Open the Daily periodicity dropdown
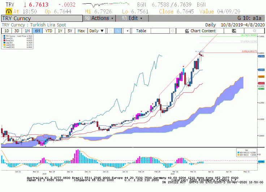Viewport: 266px width, 192px height. click(x=96, y=31)
